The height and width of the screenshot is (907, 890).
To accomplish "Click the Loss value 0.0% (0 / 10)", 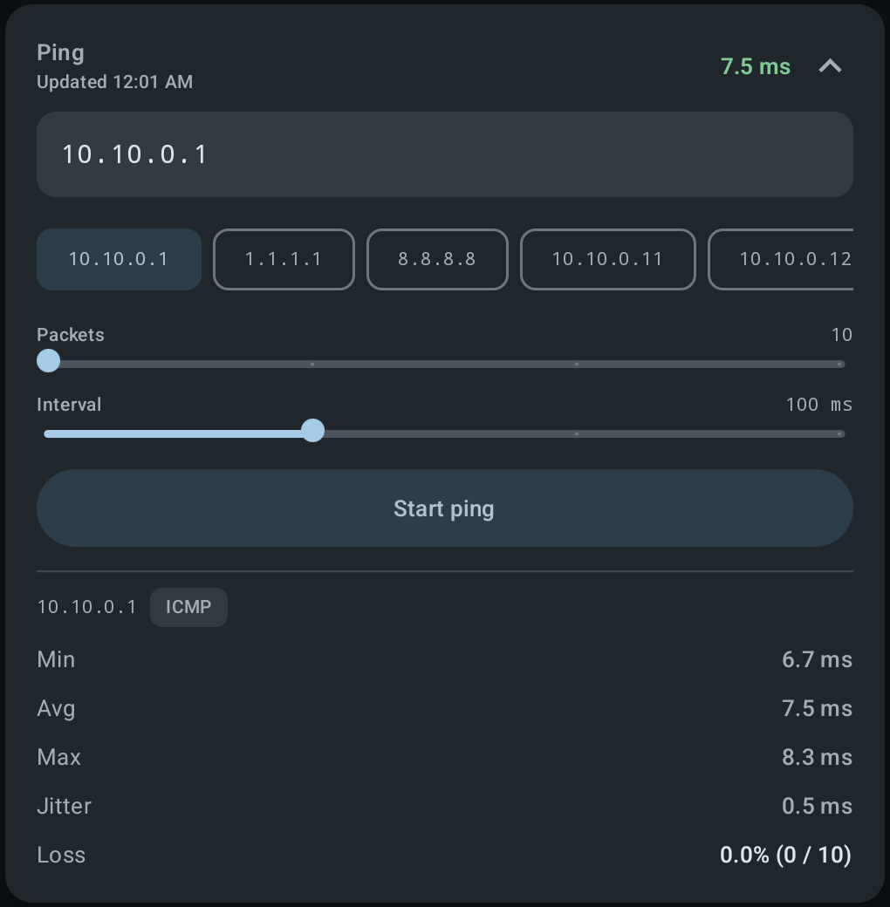I will tap(785, 855).
